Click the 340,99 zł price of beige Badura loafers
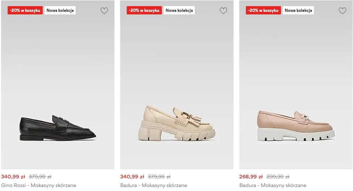The height and width of the screenshot is (191, 353). (x=132, y=177)
